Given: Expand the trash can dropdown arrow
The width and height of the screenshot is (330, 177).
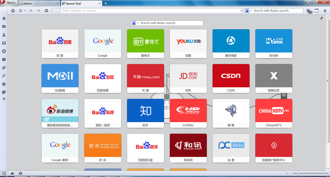Looking at the screenshot, I should (25, 11).
